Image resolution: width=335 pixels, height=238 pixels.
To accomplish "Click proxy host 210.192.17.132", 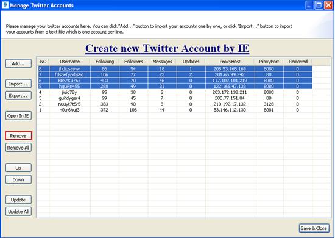I will pos(230,104).
